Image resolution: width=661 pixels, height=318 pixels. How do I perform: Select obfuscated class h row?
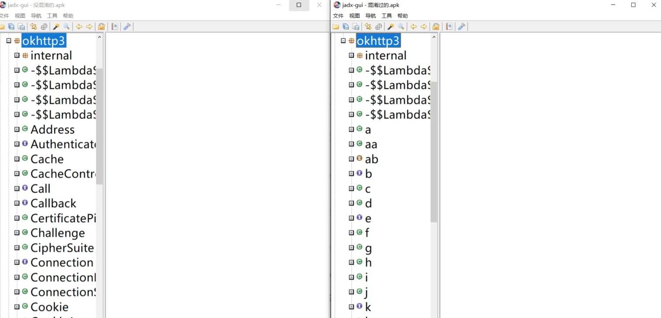[x=368, y=263]
